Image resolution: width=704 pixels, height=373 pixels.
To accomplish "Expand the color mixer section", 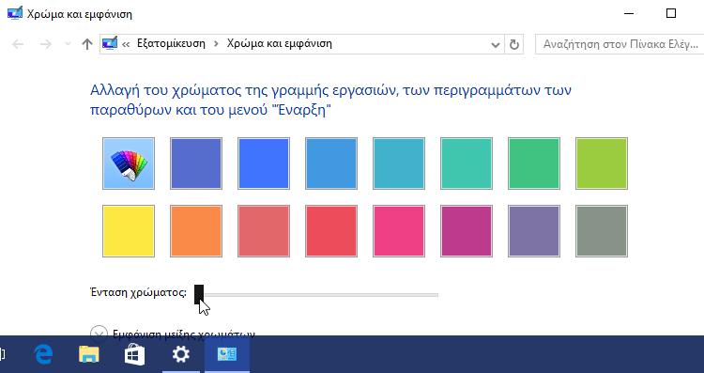I will point(99,334).
